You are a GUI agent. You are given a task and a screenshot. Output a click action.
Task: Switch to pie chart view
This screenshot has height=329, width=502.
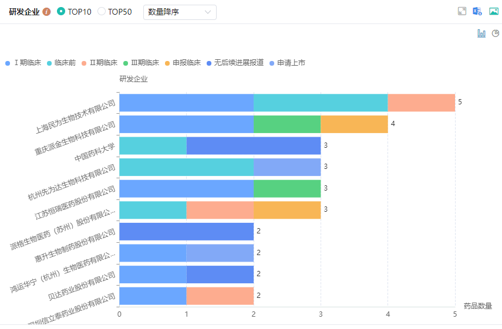[x=495, y=33]
